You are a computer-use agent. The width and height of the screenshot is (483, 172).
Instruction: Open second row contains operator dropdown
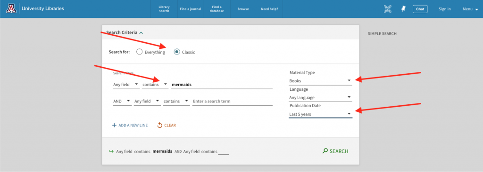176,101
